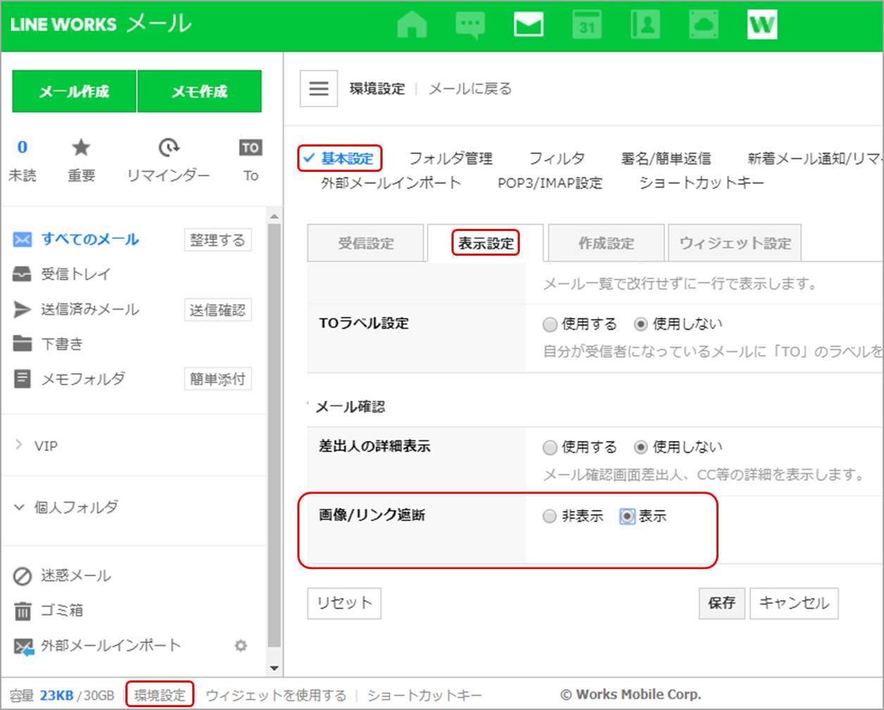Expand the VIP folder section
The height and width of the screenshot is (710, 884).
[19, 446]
